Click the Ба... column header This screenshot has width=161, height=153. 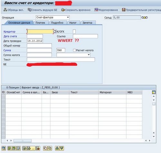(46, 92)
